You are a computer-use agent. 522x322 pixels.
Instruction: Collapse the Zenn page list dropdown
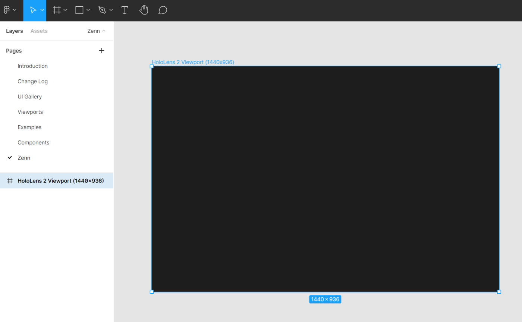[x=97, y=31]
